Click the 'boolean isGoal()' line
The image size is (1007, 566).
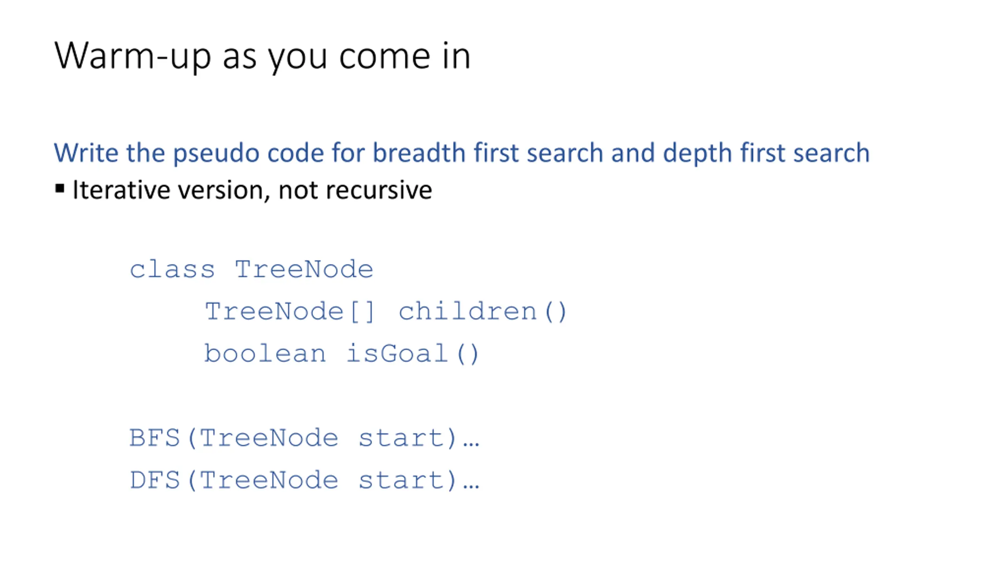point(341,354)
